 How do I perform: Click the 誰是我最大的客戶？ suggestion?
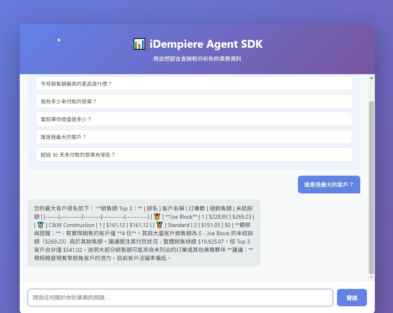[193, 137]
